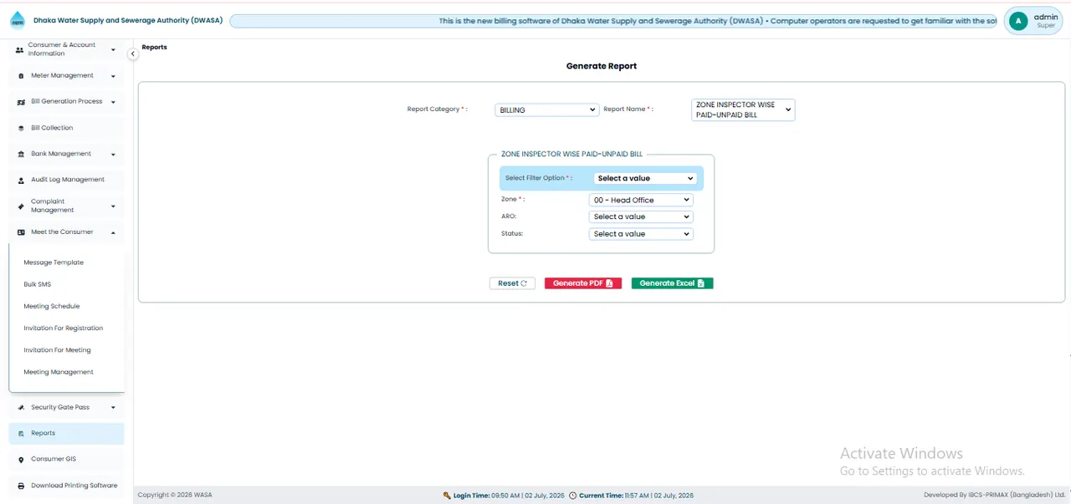
Task: Expand the Bank Management menu
Action: pyautogui.click(x=113, y=154)
